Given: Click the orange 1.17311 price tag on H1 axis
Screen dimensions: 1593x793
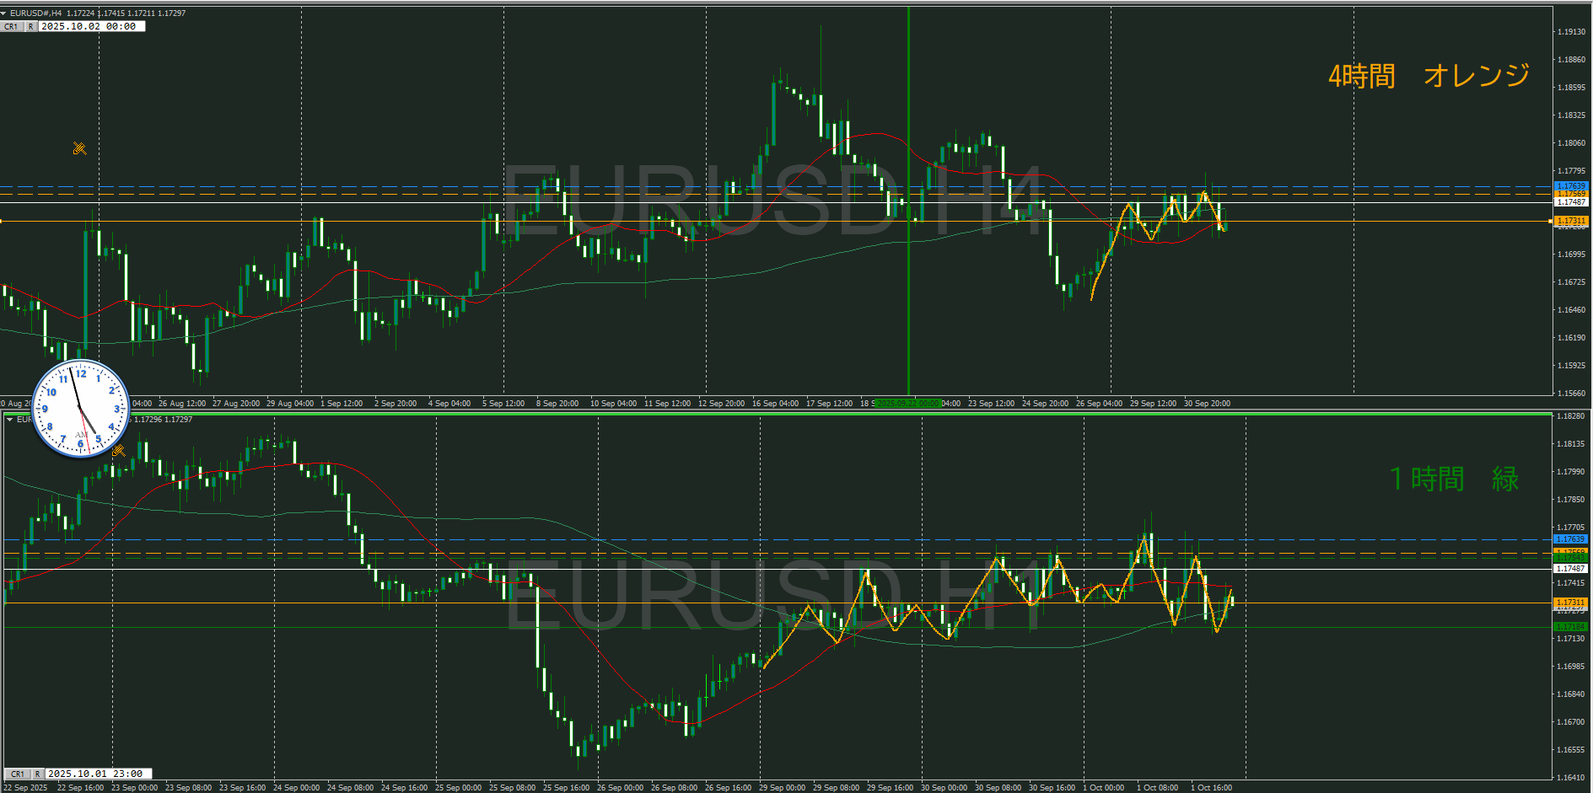Looking at the screenshot, I should 1570,603.
